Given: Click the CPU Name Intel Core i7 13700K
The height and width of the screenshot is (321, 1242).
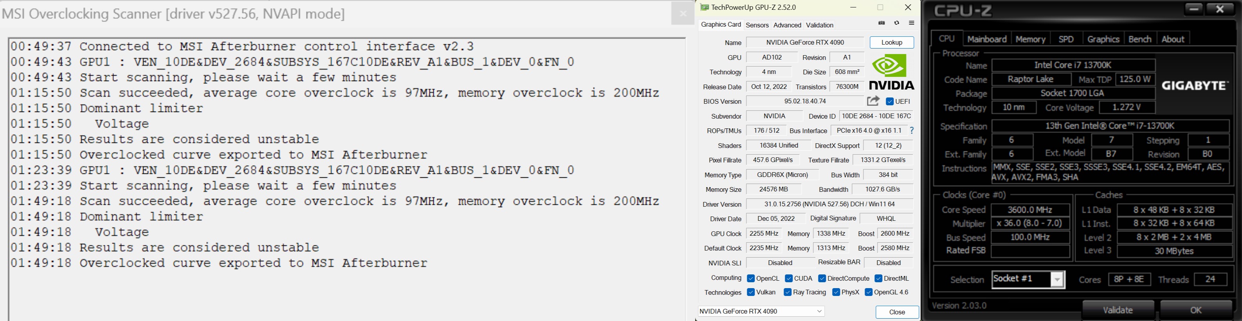Looking at the screenshot, I should [x=1073, y=65].
